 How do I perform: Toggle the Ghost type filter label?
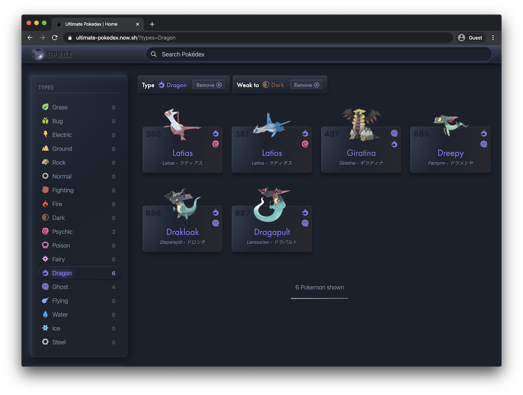pos(60,287)
